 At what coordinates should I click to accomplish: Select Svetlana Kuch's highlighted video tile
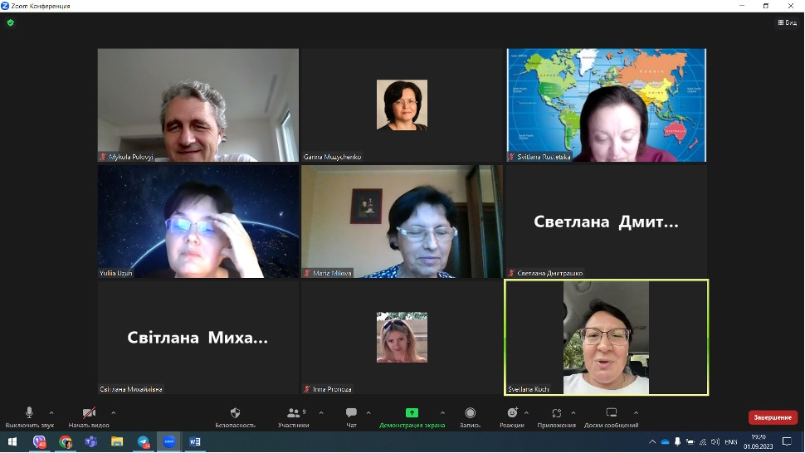[607, 338]
